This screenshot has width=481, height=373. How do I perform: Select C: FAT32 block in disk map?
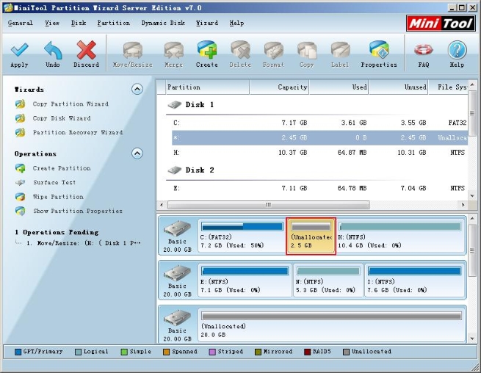point(242,236)
